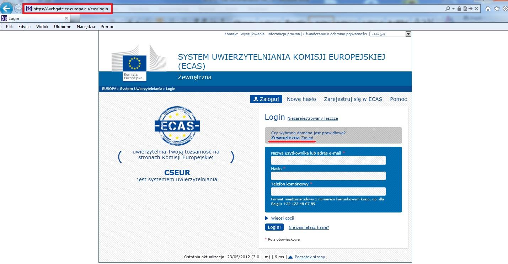Click the Go arrow in address bar
This screenshot has height=264, width=508.
click(x=470, y=9)
